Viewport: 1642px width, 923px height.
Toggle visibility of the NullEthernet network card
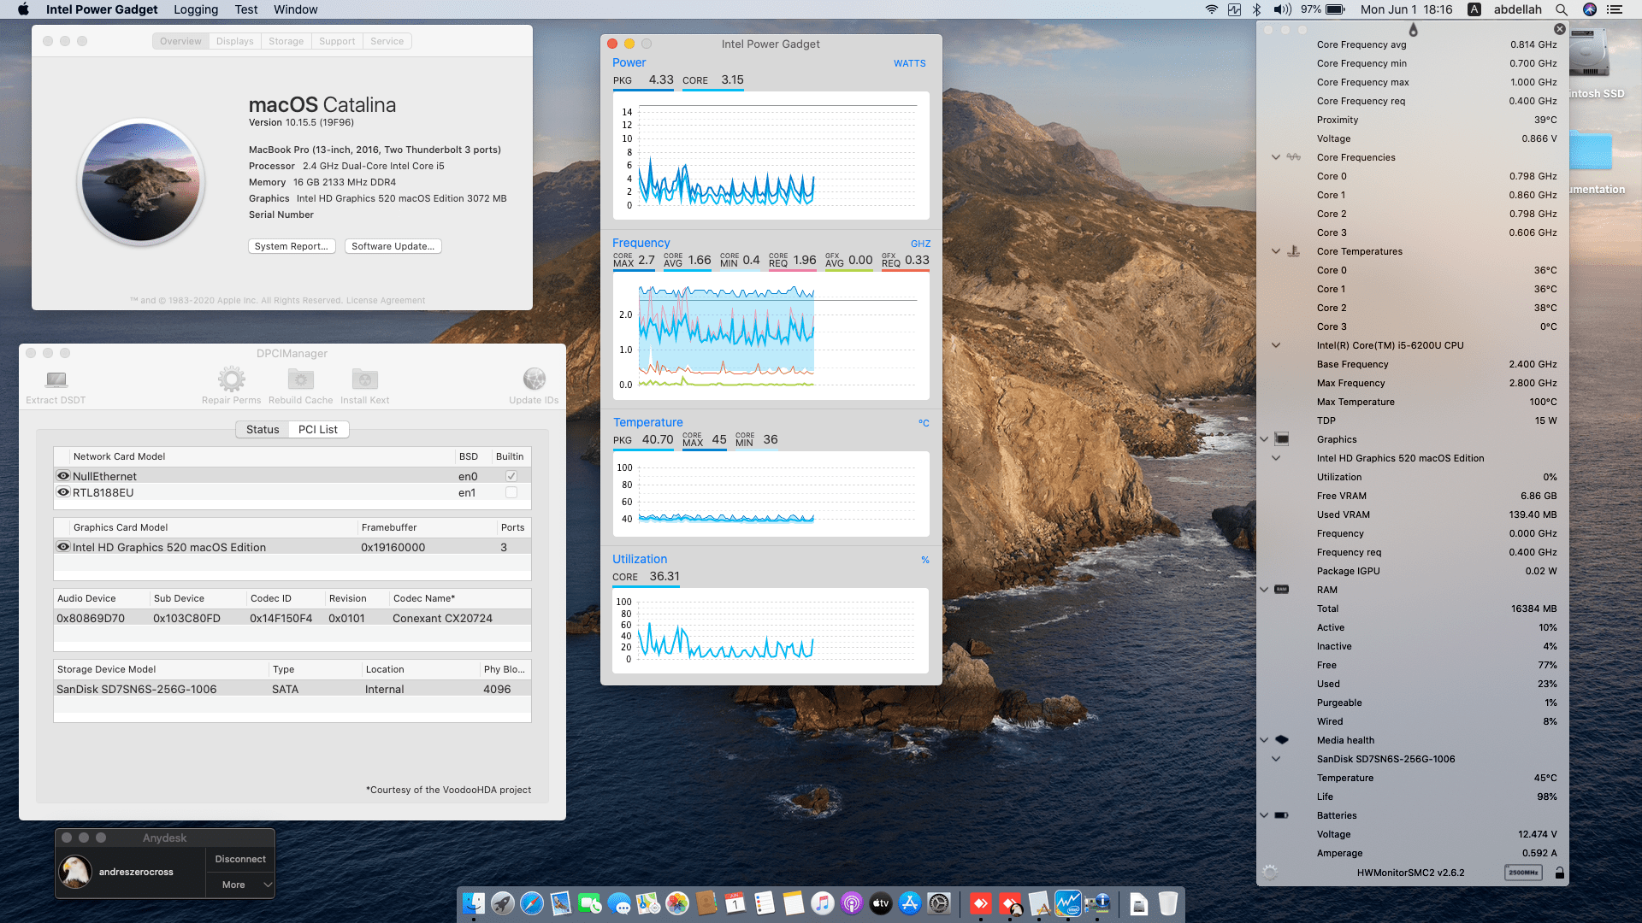(x=62, y=476)
